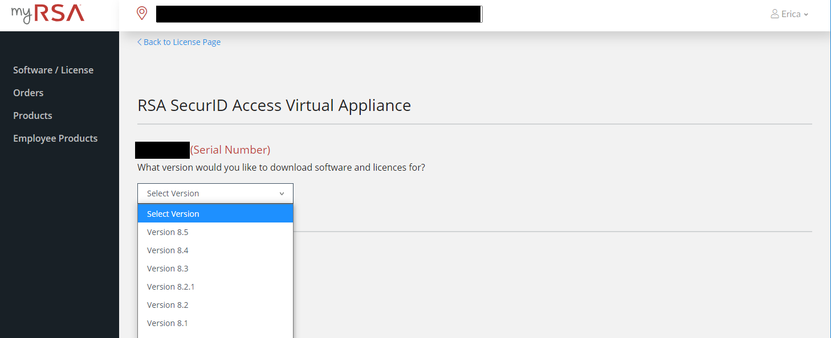This screenshot has width=831, height=338.
Task: Click the red location pin icon
Action: pos(142,14)
